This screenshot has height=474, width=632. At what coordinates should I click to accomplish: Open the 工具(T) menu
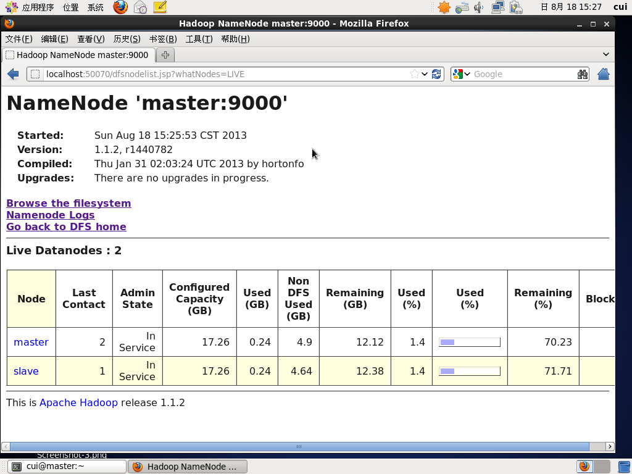pyautogui.click(x=199, y=39)
